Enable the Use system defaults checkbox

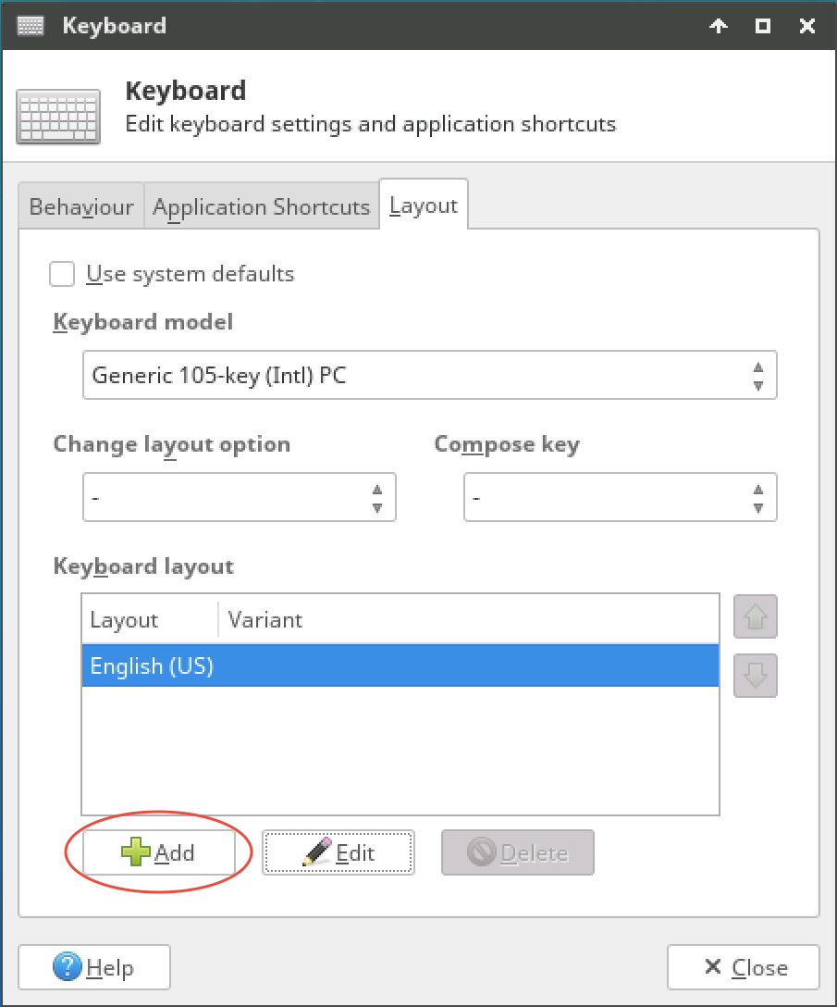[63, 275]
